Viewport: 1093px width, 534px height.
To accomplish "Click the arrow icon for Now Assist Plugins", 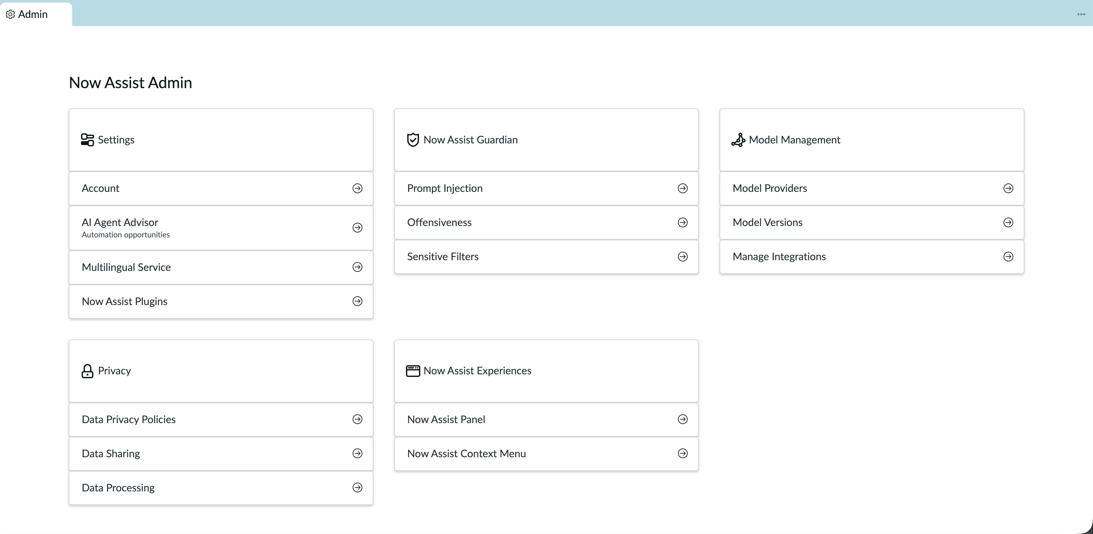I will click(x=357, y=301).
